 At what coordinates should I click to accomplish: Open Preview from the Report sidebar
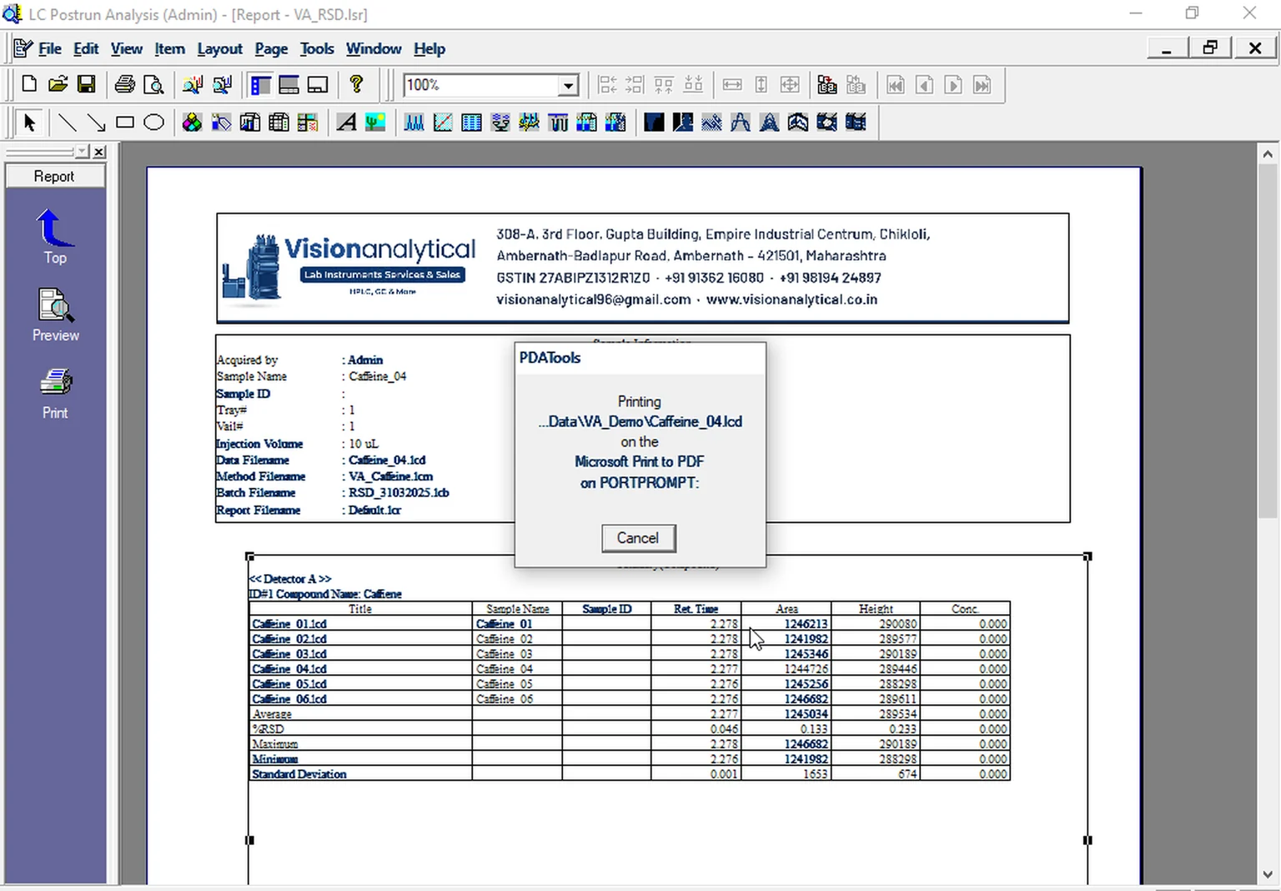tap(55, 315)
